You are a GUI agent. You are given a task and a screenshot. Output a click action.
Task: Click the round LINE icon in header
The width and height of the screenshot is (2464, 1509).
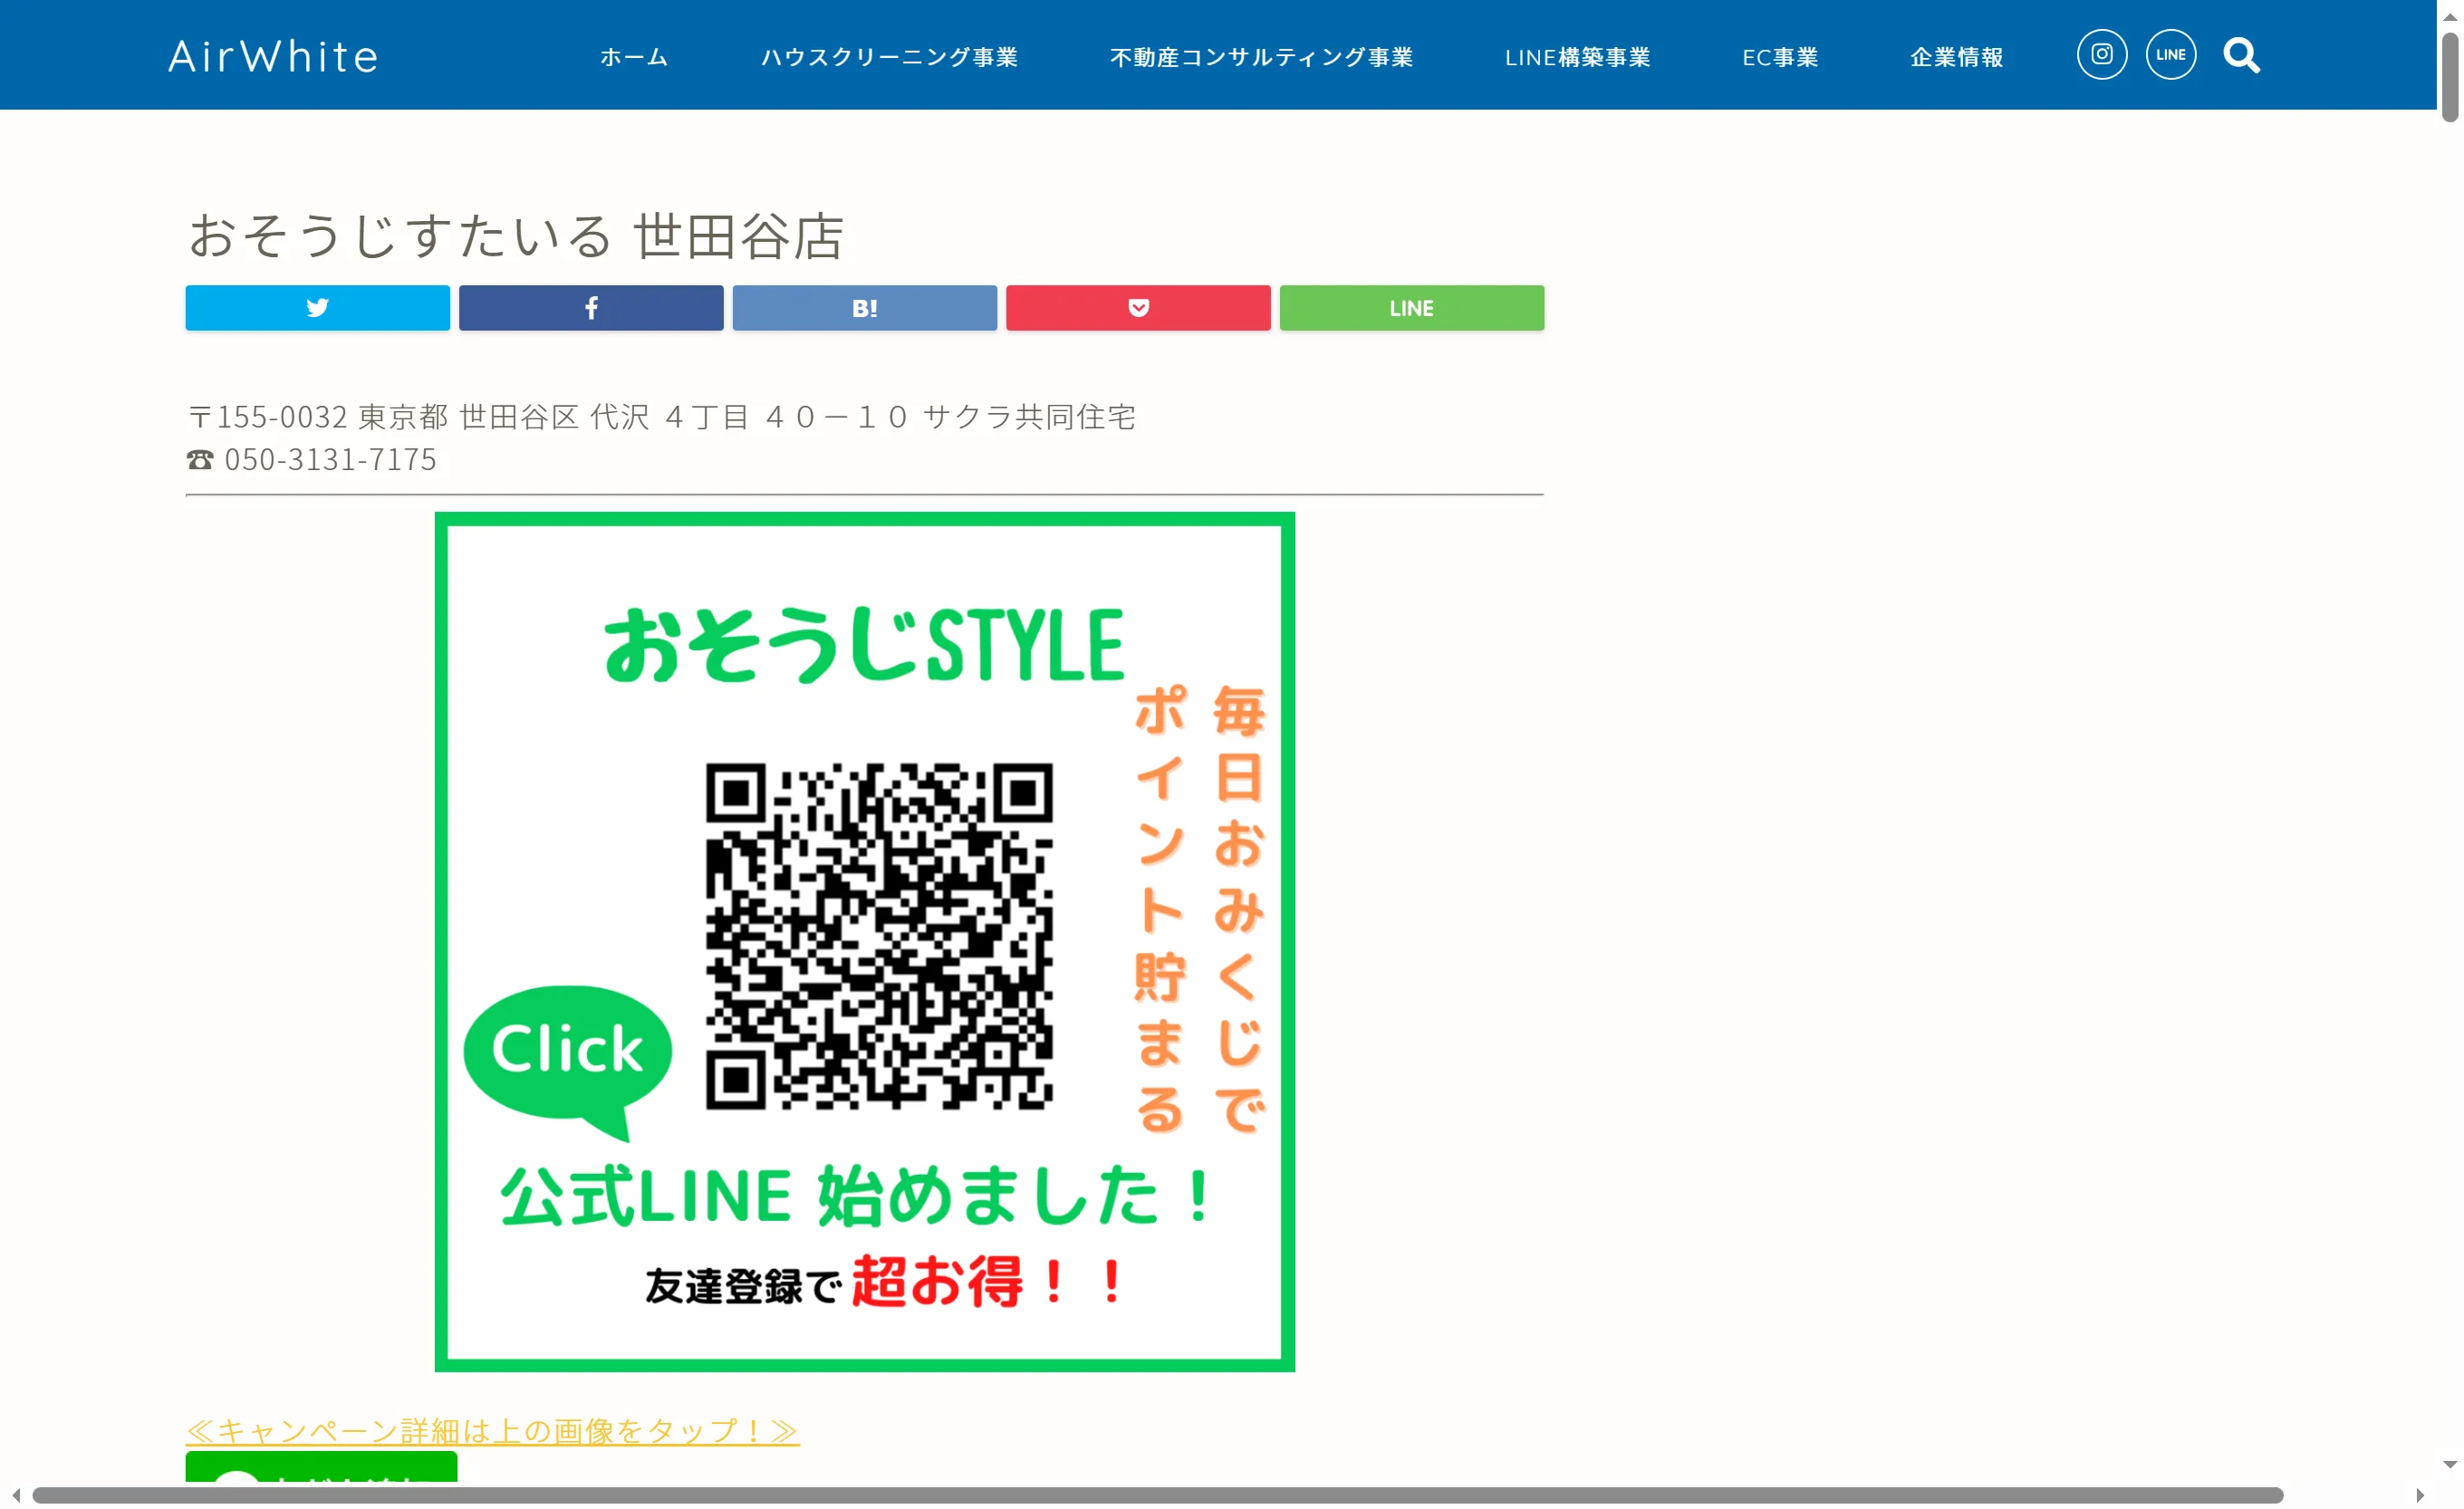[2170, 54]
